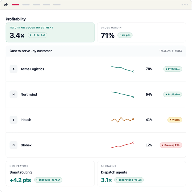The image size is (192, 192).
Task: Click the Draining P&L badge
Action: [171, 145]
